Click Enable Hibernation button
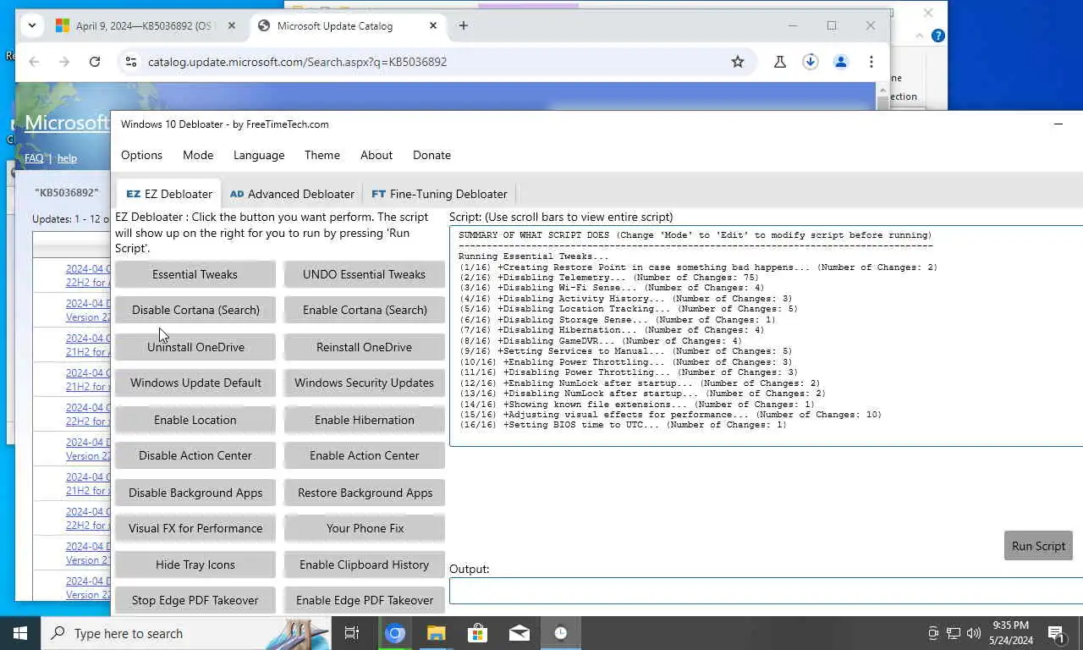The image size is (1083, 650). (365, 420)
